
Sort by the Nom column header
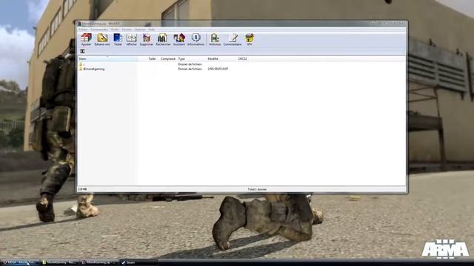point(107,59)
